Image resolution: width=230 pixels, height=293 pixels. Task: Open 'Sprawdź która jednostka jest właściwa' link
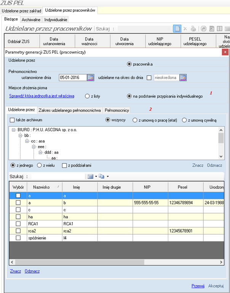pyautogui.click(x=42, y=96)
